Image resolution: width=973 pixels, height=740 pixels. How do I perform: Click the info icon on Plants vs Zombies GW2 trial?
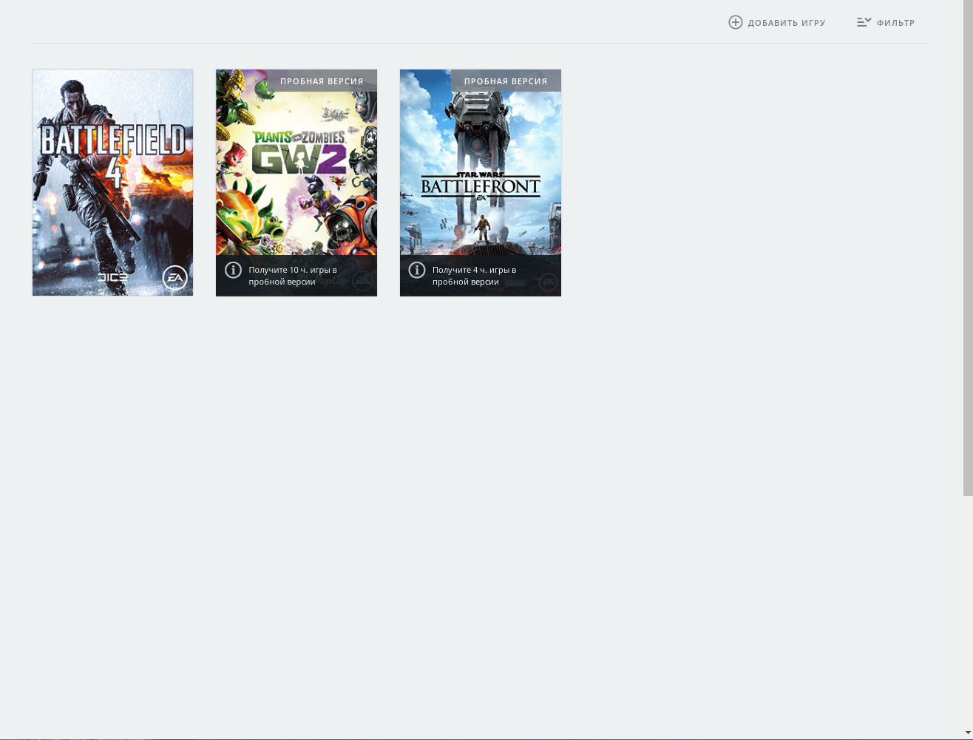tap(234, 270)
